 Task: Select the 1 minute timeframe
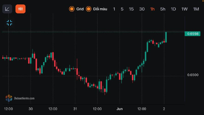(x=114, y=9)
